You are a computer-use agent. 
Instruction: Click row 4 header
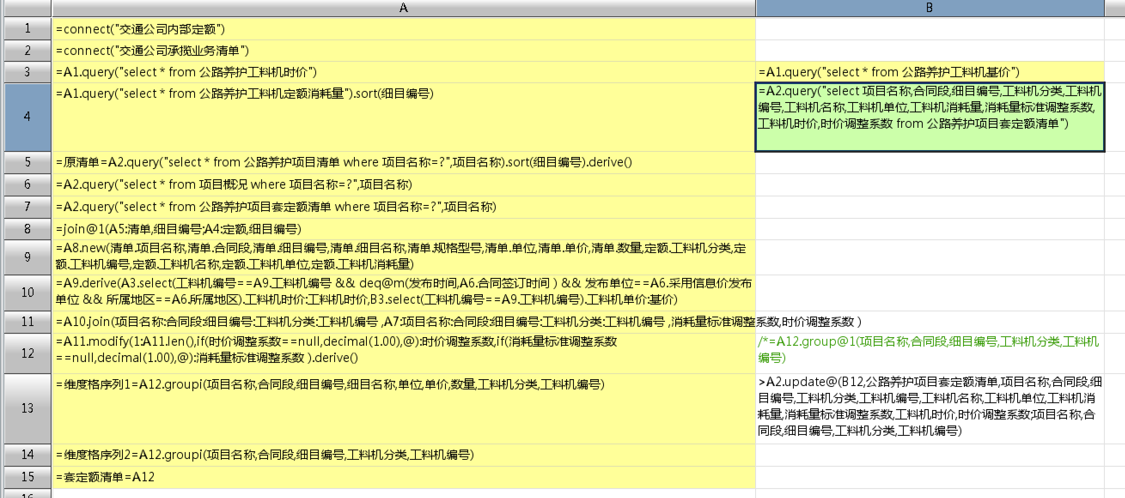27,116
